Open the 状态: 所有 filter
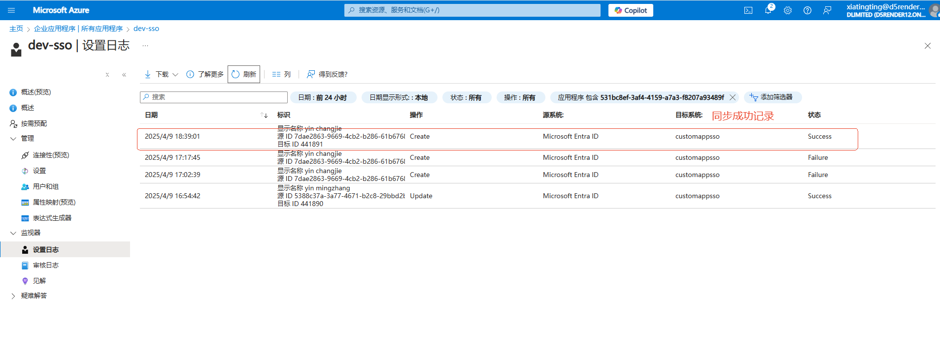 coord(466,97)
